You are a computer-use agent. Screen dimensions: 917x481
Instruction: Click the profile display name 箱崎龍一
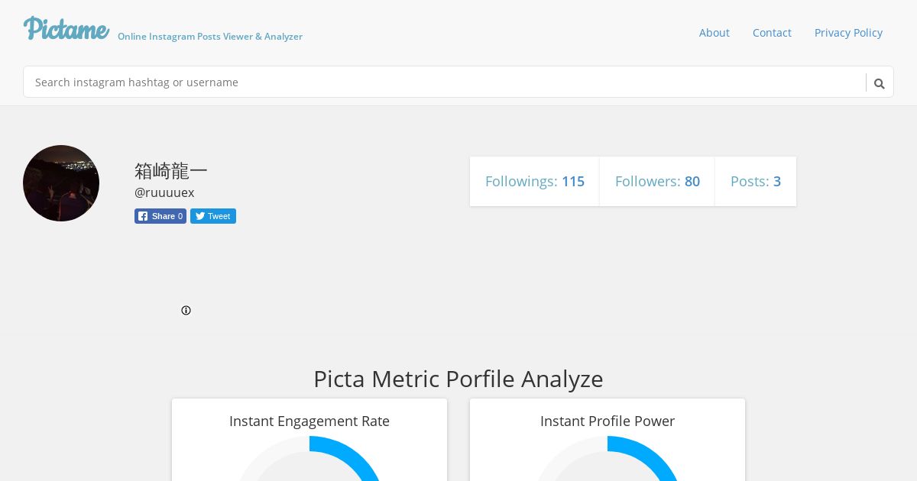[x=171, y=170]
